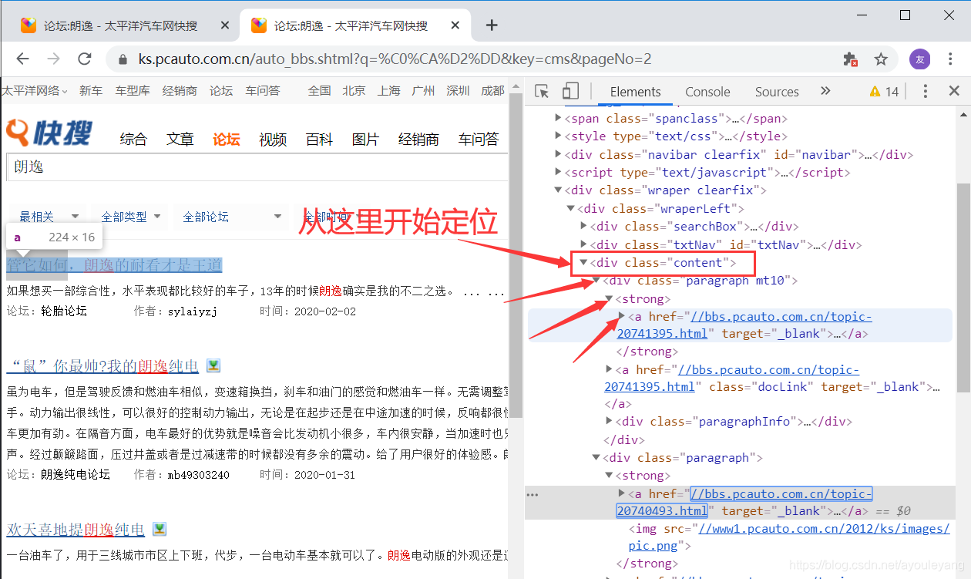Expand the script type="text/javascript" node

pos(559,173)
